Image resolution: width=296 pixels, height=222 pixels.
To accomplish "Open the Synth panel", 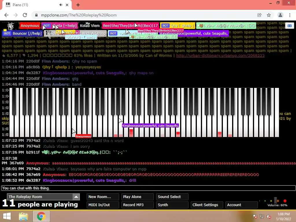I will (172, 205).
